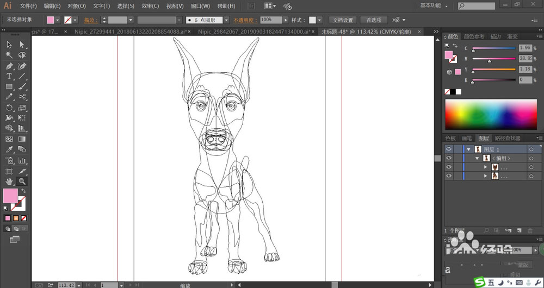Select the Scissors tool
The height and width of the screenshot is (288, 544).
[x=22, y=97]
